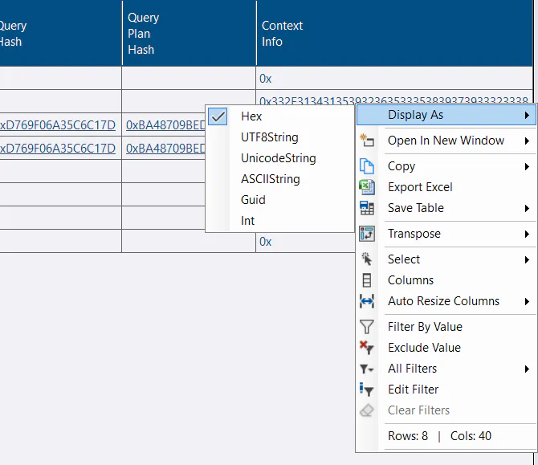Click the Rows: 8 count label
The height and width of the screenshot is (465, 538).
[408, 436]
